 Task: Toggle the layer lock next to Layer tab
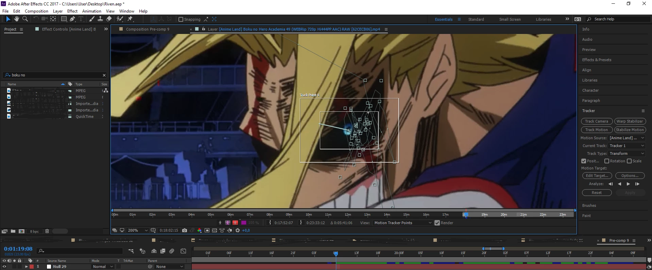click(x=204, y=29)
